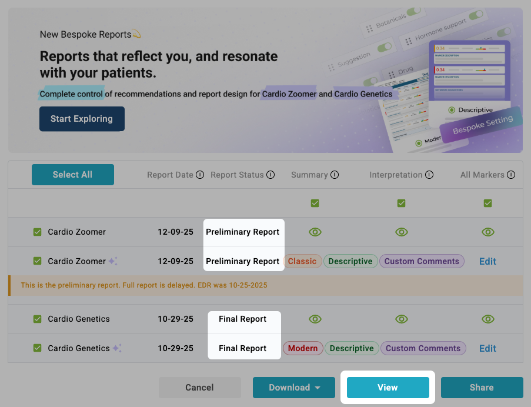531x407 pixels.
Task: Edit the bespoke Cardio Zoomer report
Action: tap(487, 261)
